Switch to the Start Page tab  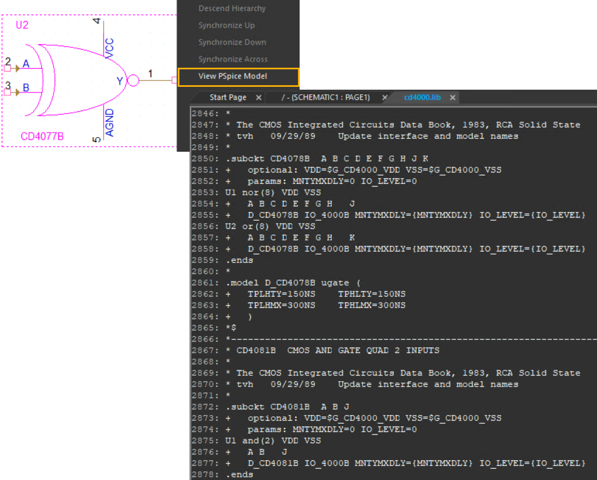[228, 98]
